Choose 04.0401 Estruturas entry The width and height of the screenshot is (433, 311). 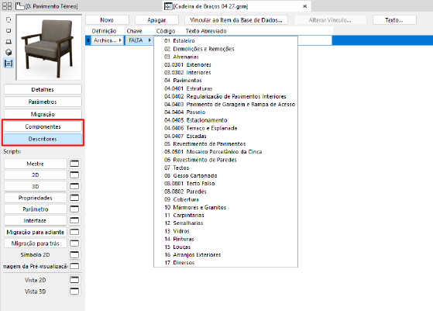pyautogui.click(x=225, y=88)
